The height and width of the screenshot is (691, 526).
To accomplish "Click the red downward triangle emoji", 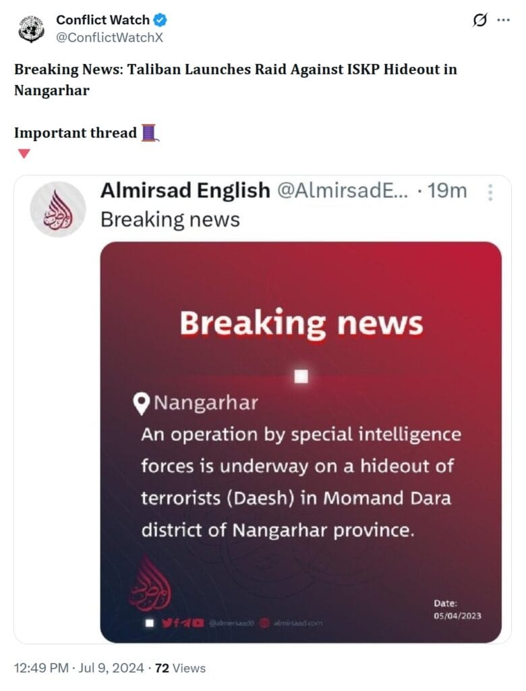I will (x=24, y=154).
